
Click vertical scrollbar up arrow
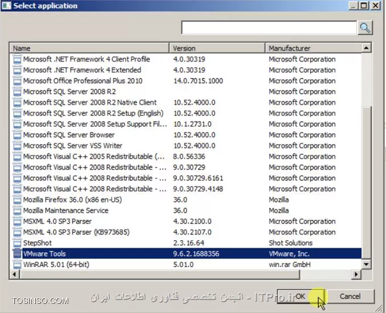366,48
